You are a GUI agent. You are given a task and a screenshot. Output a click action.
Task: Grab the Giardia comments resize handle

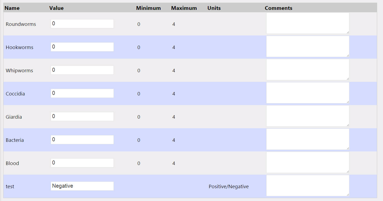(348, 125)
